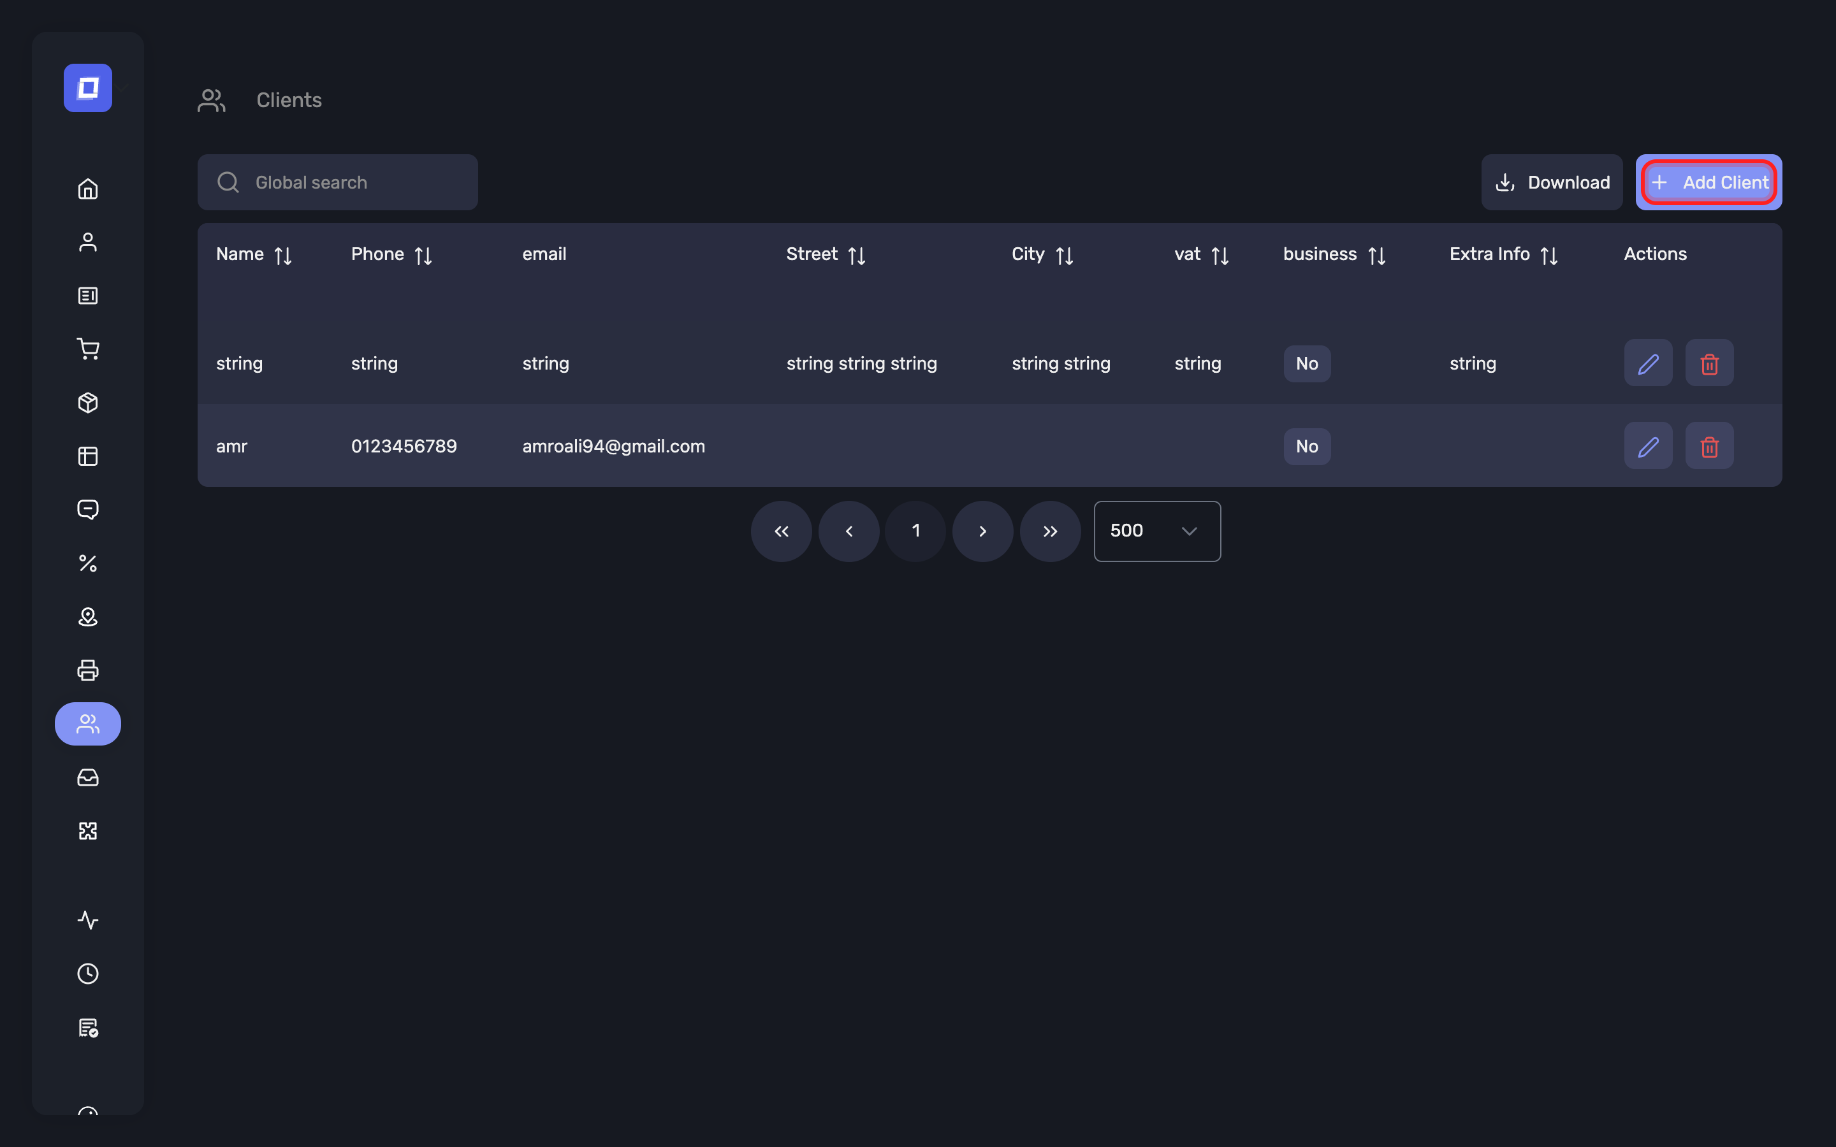Click the email cell amroali94@gmail.com
The height and width of the screenshot is (1147, 1836).
point(614,446)
